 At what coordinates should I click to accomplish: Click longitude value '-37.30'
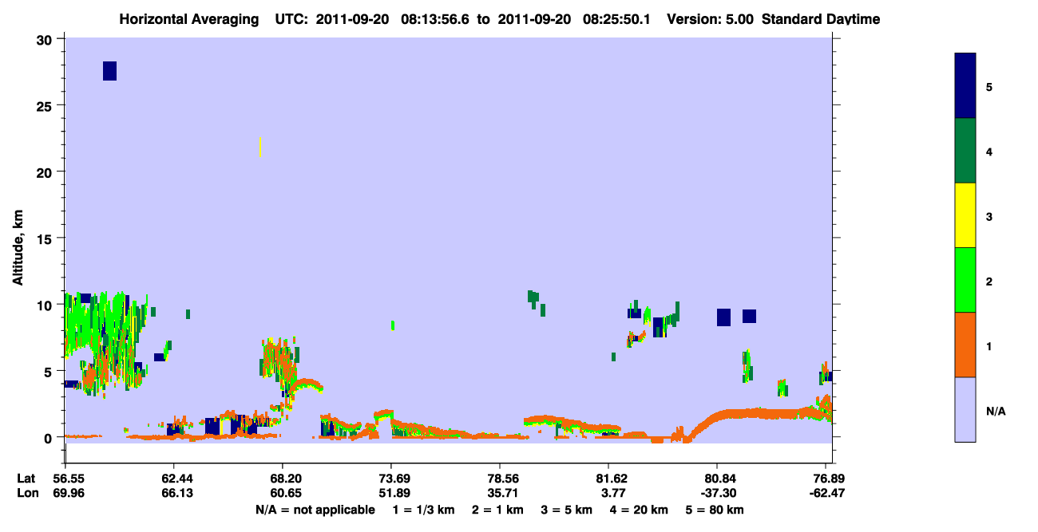coord(718,493)
